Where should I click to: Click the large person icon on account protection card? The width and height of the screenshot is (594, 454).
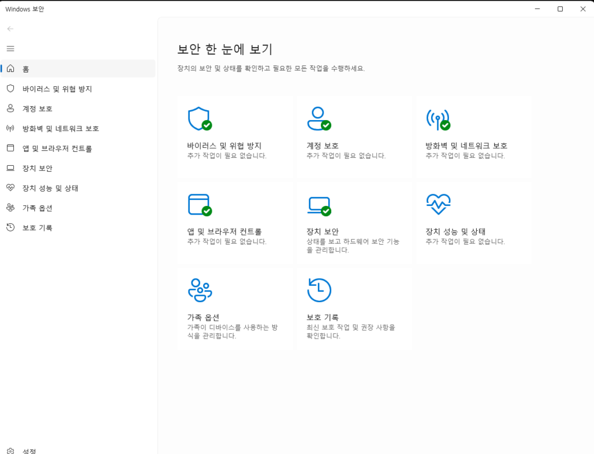[319, 118]
